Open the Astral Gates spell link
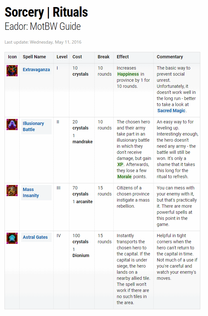Screen dimensions: 208x316 click(35, 237)
